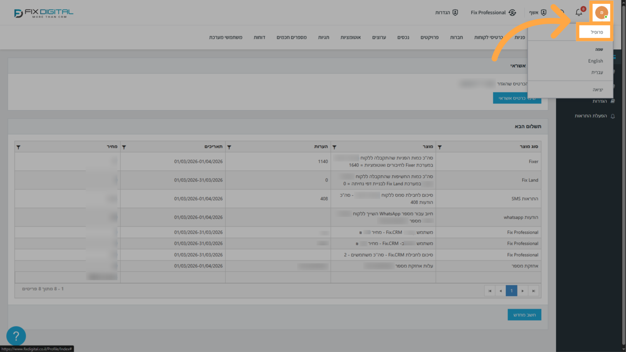Switch language to עברית
This screenshot has width=626, height=352.
[597, 72]
